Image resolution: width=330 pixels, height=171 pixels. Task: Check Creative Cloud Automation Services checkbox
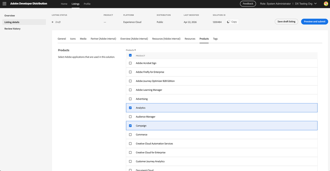tap(130, 144)
